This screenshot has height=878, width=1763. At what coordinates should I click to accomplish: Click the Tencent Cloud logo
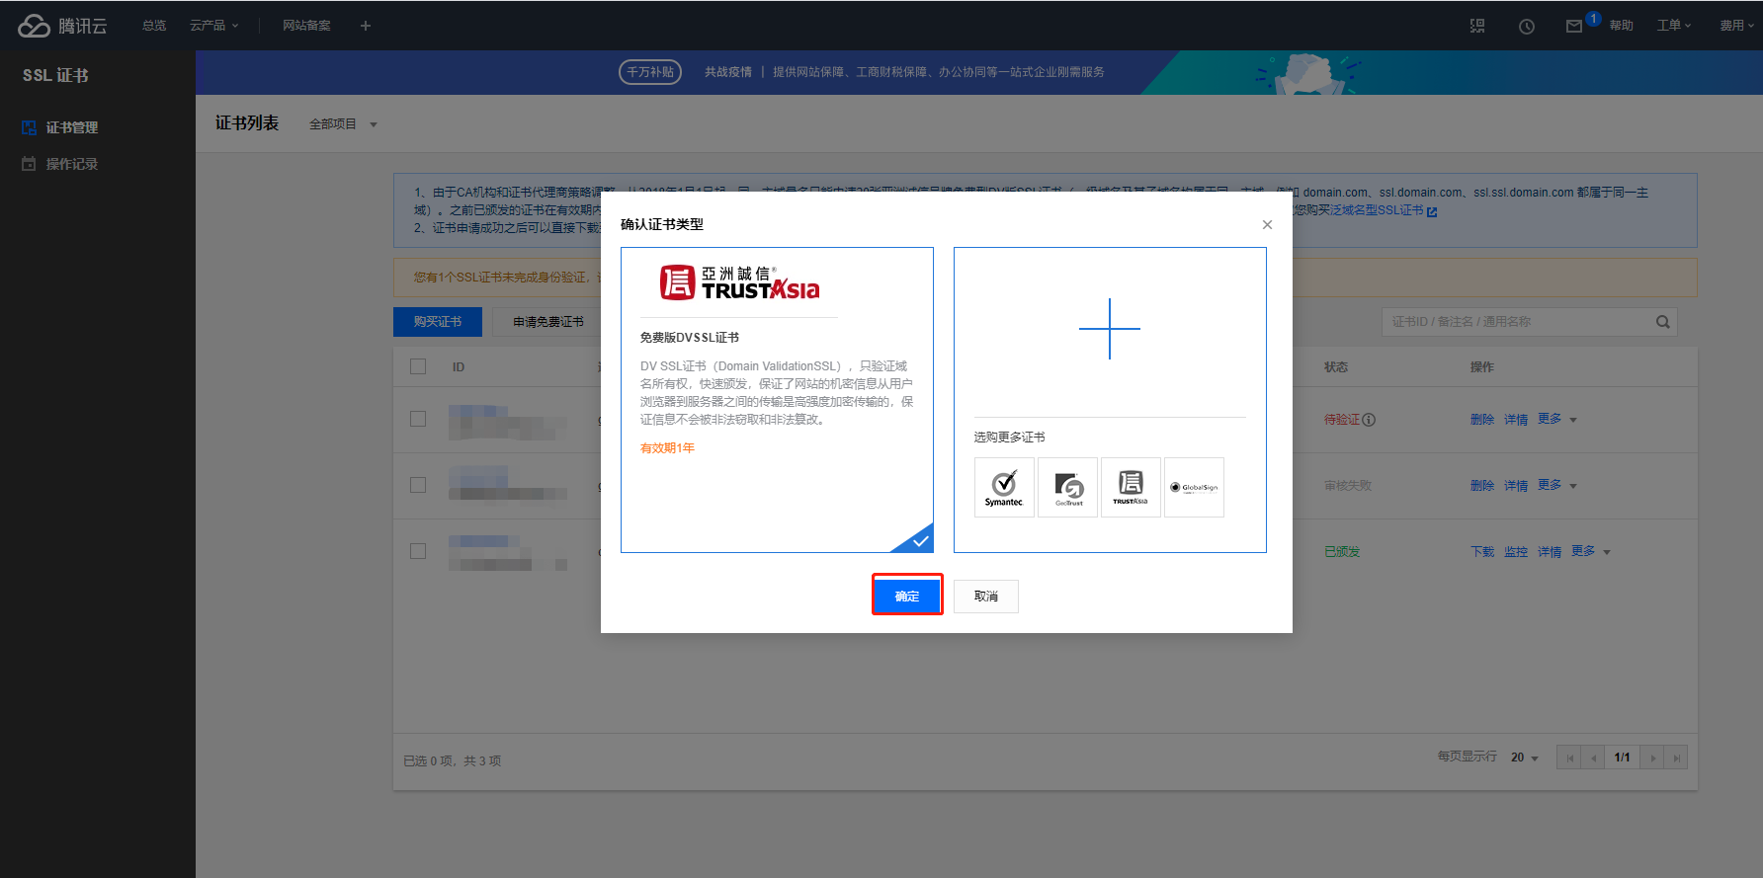tap(62, 26)
